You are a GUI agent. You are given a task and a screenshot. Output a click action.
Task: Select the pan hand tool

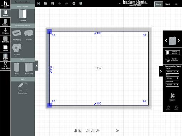click(x=75, y=131)
